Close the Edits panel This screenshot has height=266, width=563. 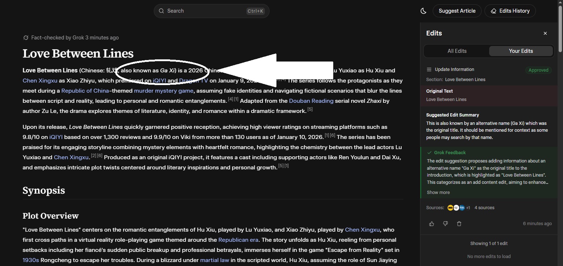click(x=545, y=33)
